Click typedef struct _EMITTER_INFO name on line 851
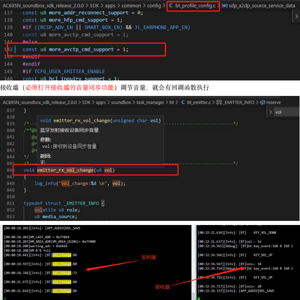 pos(81,203)
